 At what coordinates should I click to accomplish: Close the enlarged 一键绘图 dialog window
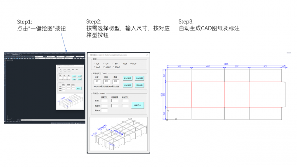[x=148, y=54]
